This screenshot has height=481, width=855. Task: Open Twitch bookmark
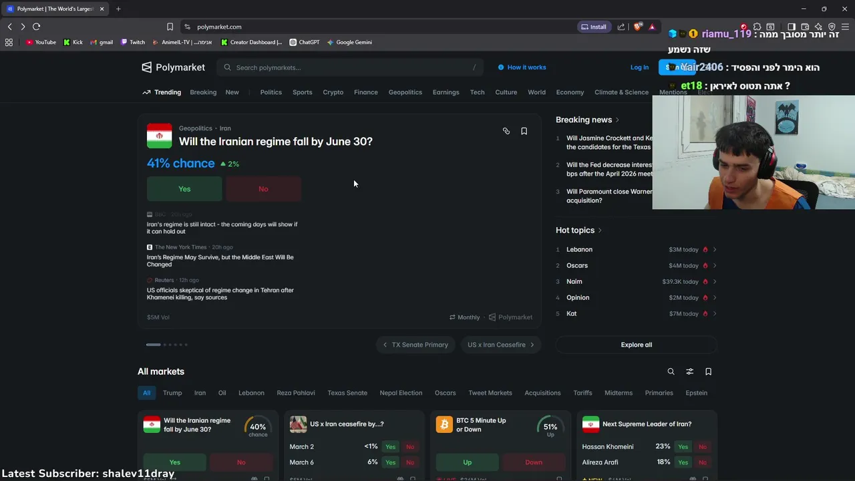tap(133, 42)
